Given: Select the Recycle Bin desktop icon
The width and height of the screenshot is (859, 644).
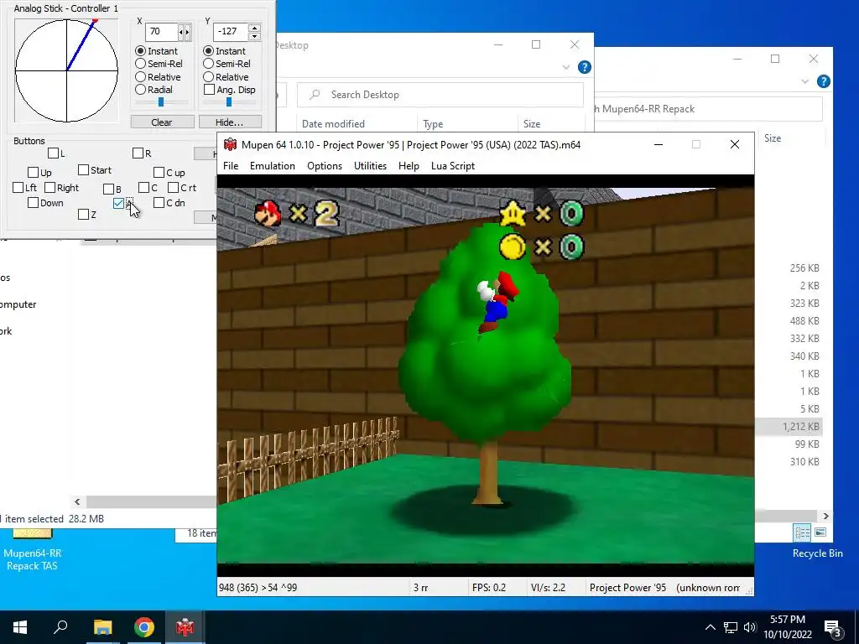Looking at the screenshot, I should click(817, 553).
